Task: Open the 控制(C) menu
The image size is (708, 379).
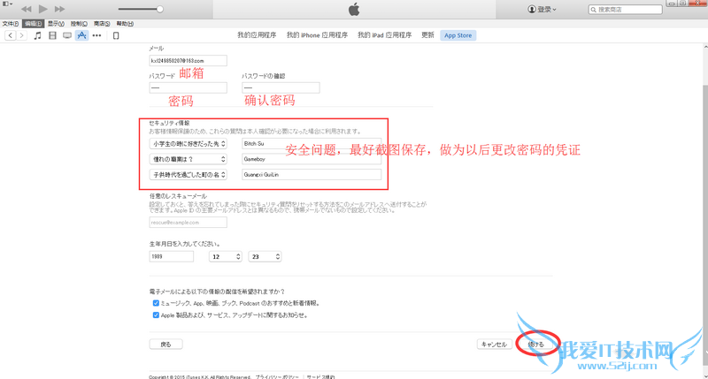Action: pyautogui.click(x=79, y=24)
